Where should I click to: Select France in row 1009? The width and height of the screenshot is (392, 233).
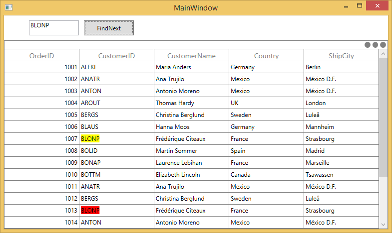point(266,163)
